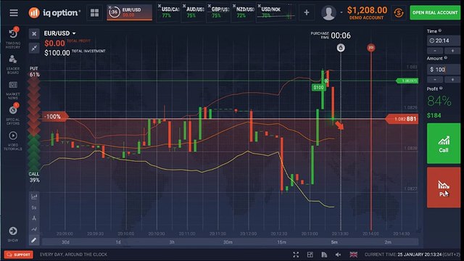Increase the amount with plus

click(x=452, y=80)
